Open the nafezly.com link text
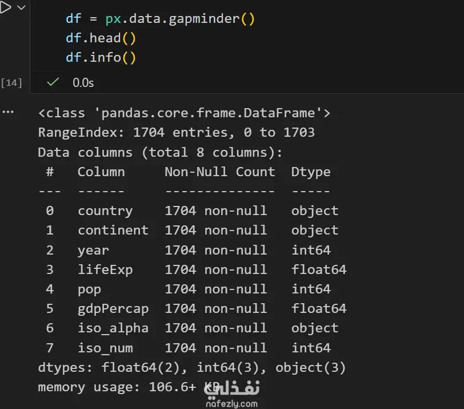The width and height of the screenshot is (464, 409). tap(231, 403)
